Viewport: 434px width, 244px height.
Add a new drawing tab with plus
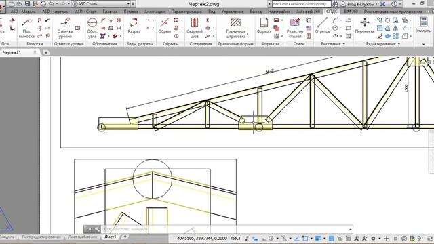[x=46, y=52]
